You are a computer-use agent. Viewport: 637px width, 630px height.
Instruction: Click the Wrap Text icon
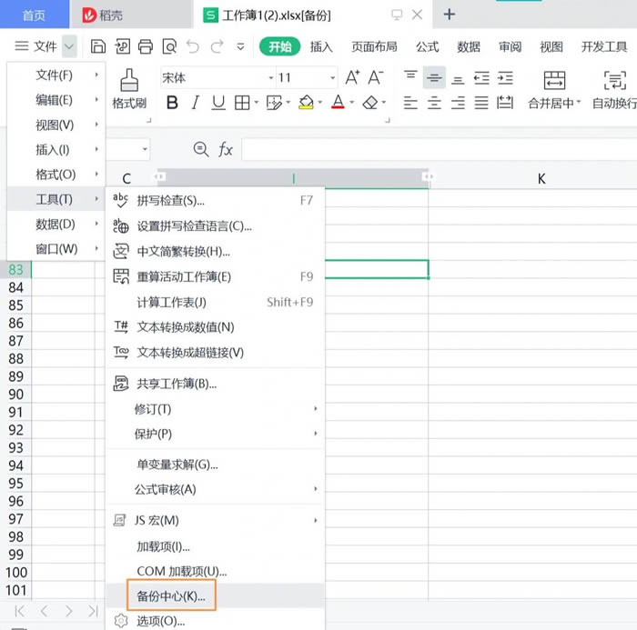click(x=614, y=80)
